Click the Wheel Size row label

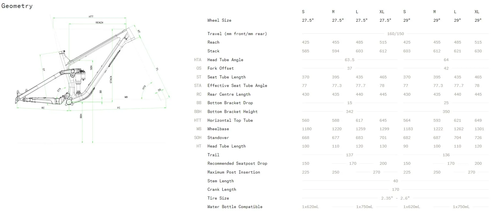click(x=219, y=20)
